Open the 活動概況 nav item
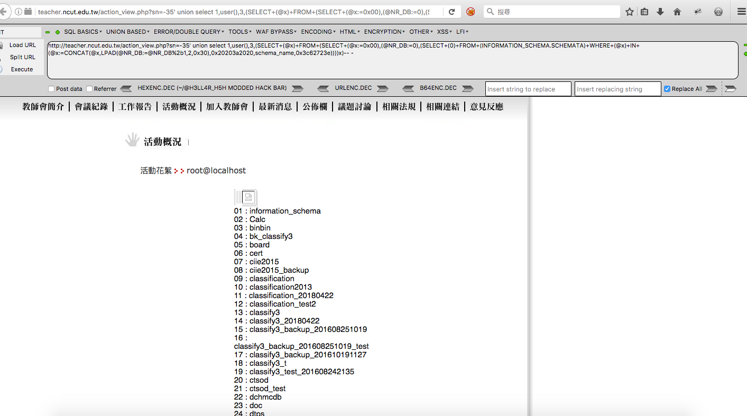Viewport: 747px width, 416px height. [x=179, y=107]
